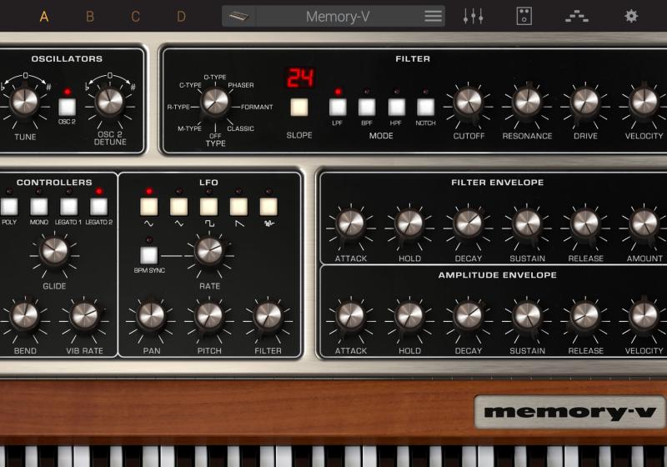Viewport: 667px width, 467px height.
Task: Select LFO random noise waveform button
Action: point(268,207)
